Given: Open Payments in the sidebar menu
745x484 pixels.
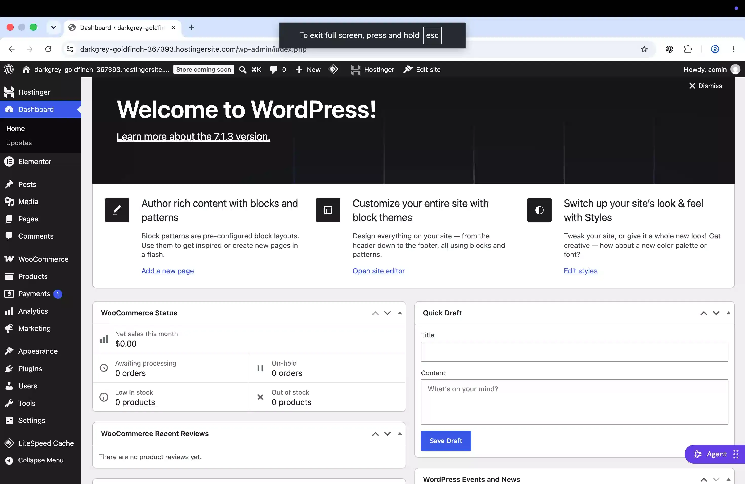Looking at the screenshot, I should [41, 294].
